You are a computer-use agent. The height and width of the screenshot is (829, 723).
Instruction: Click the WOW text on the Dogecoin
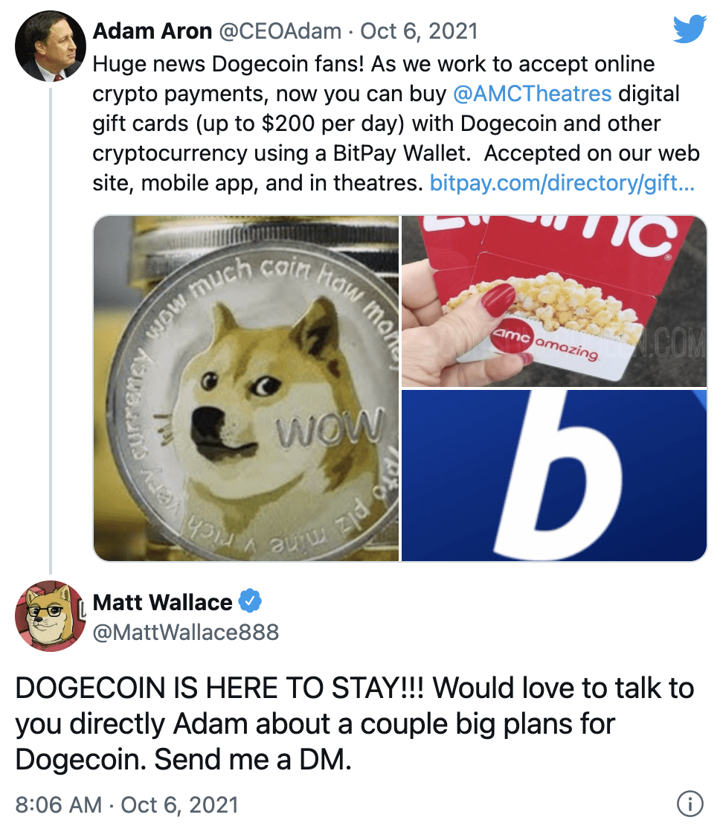click(x=330, y=427)
